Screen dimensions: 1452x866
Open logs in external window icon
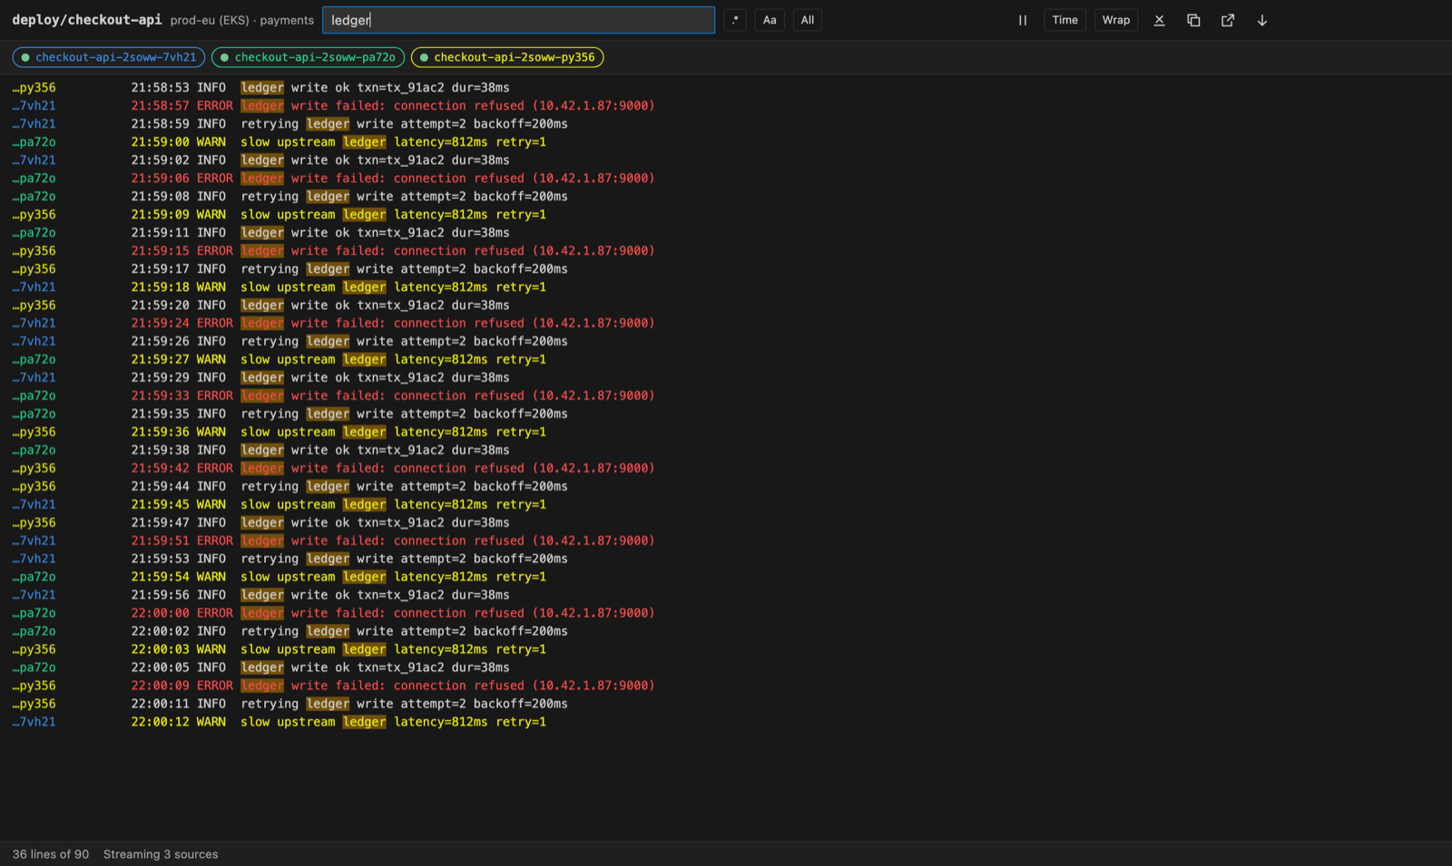pyautogui.click(x=1228, y=20)
